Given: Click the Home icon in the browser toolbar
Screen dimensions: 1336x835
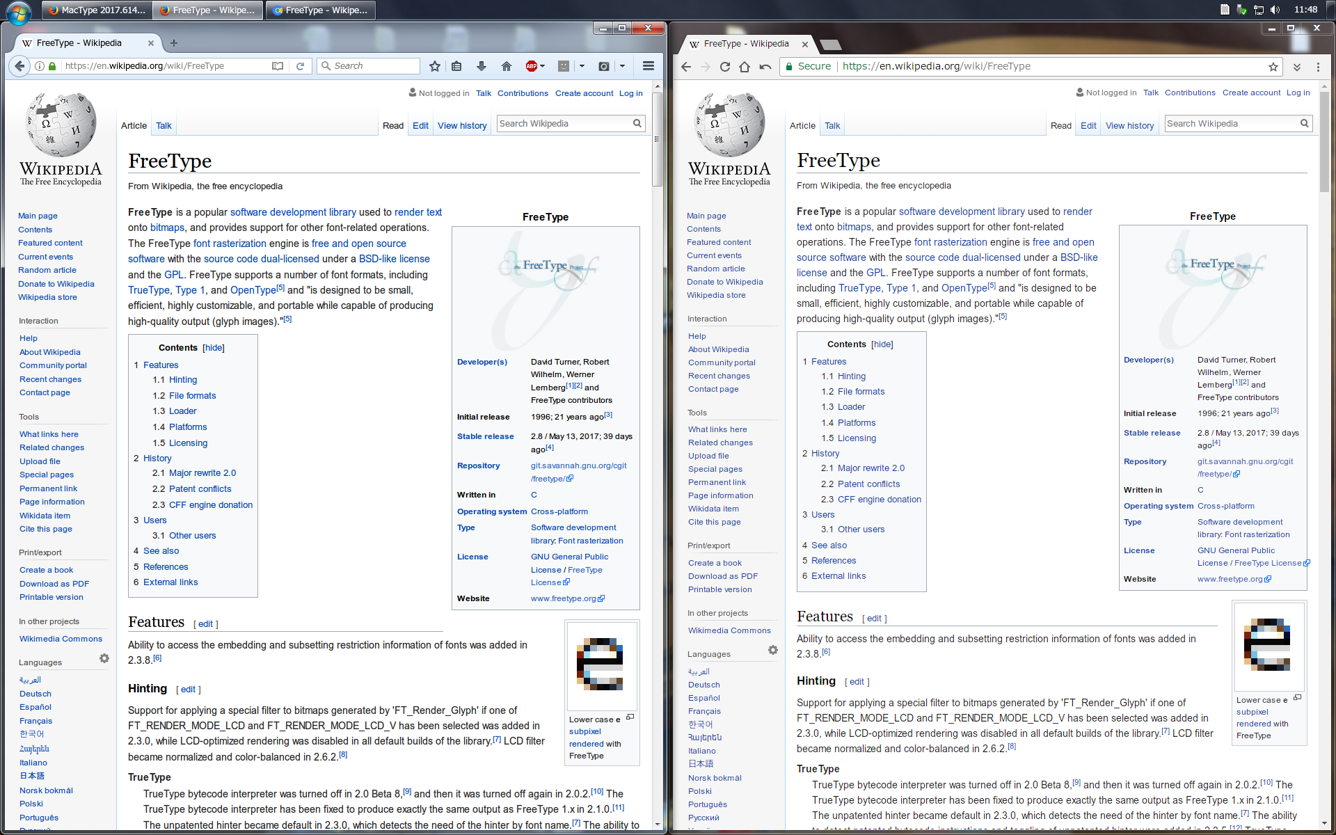Looking at the screenshot, I should click(x=507, y=66).
